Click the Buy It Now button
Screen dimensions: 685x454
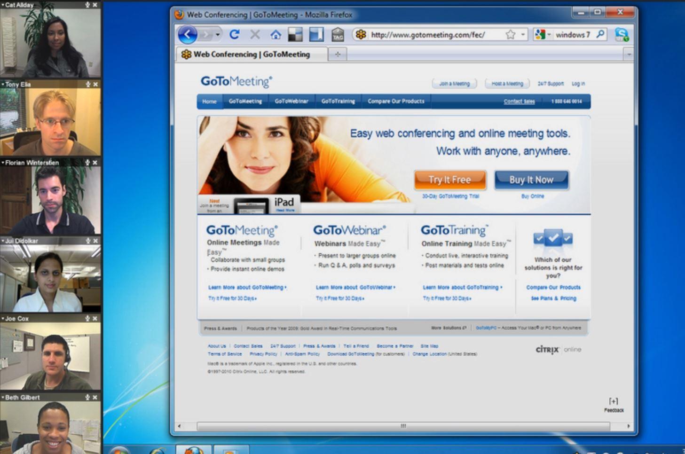coord(531,180)
